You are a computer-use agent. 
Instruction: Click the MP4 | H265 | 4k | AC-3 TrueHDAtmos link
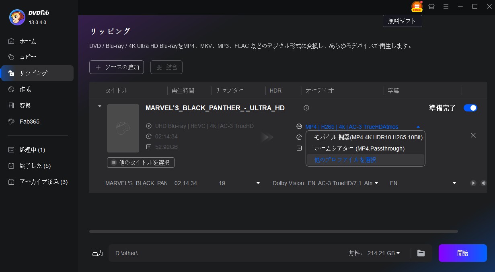coord(352,127)
